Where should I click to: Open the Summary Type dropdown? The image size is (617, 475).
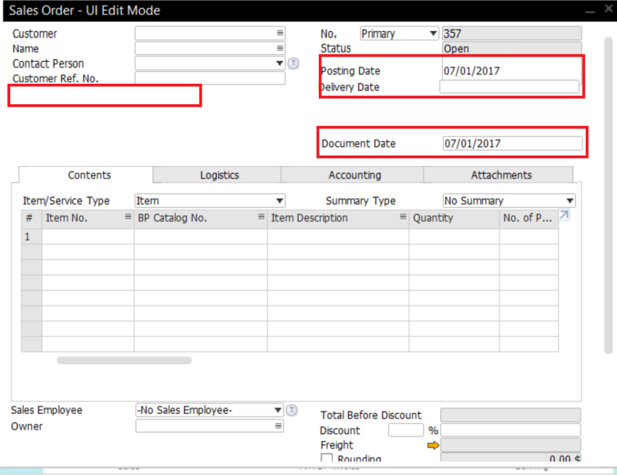pyautogui.click(x=569, y=200)
